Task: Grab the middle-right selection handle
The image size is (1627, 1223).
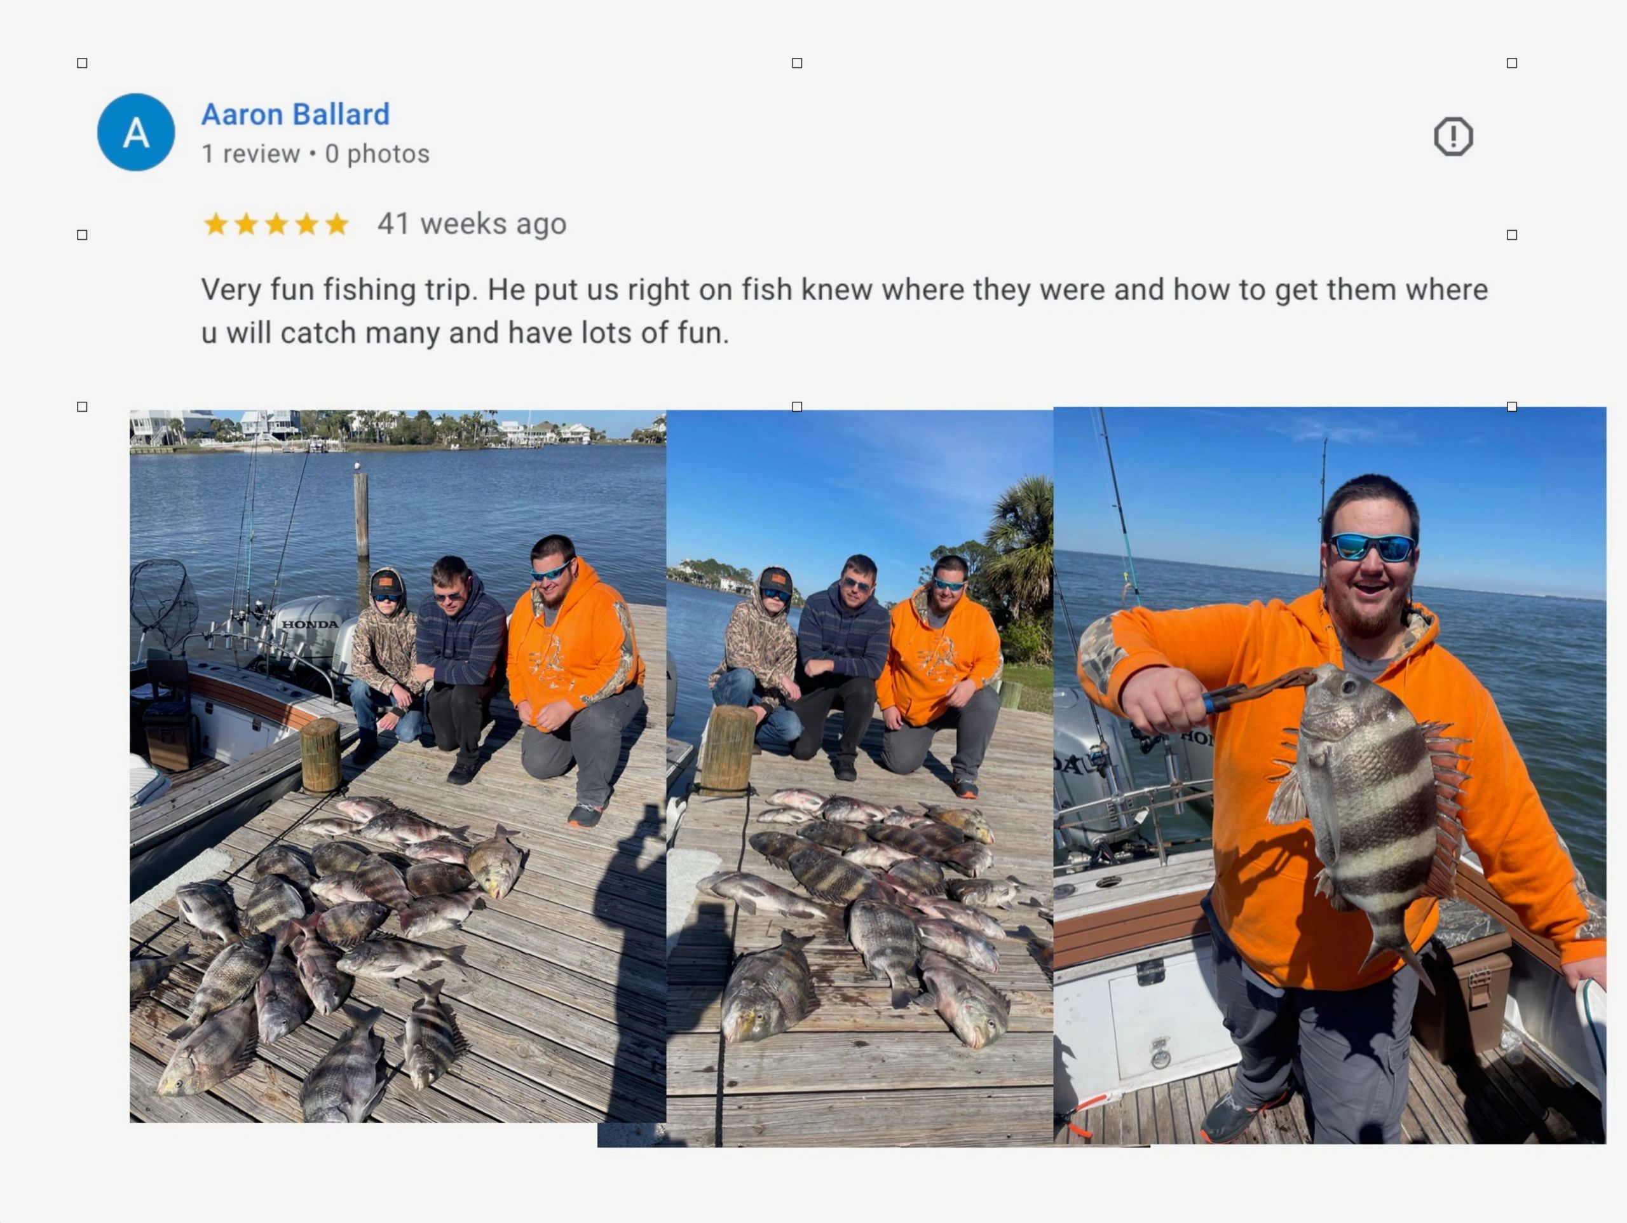Action: pyautogui.click(x=1511, y=235)
